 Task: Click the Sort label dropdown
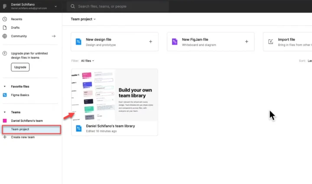[305, 61]
